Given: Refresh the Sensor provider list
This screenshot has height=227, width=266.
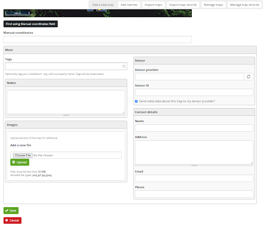Looking at the screenshot, I should coord(248,77).
